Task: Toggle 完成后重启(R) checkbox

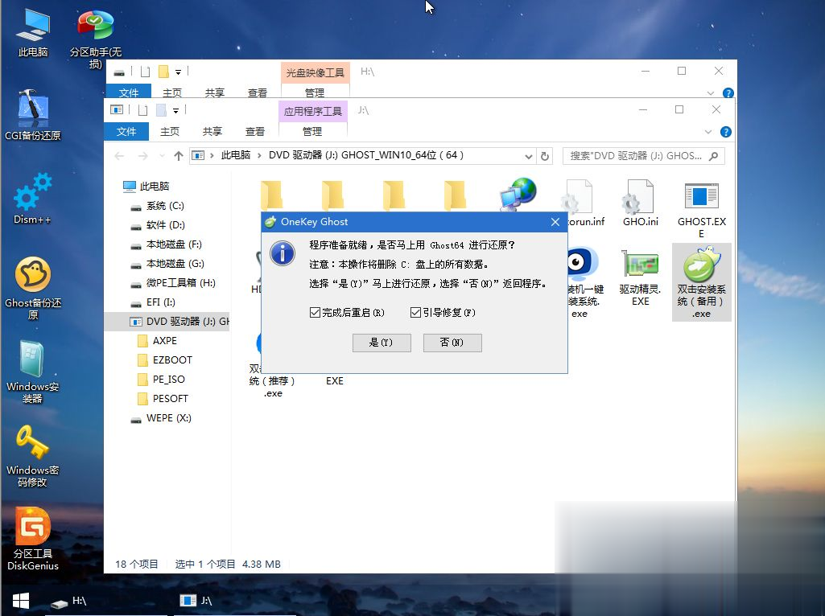Action: (x=316, y=313)
